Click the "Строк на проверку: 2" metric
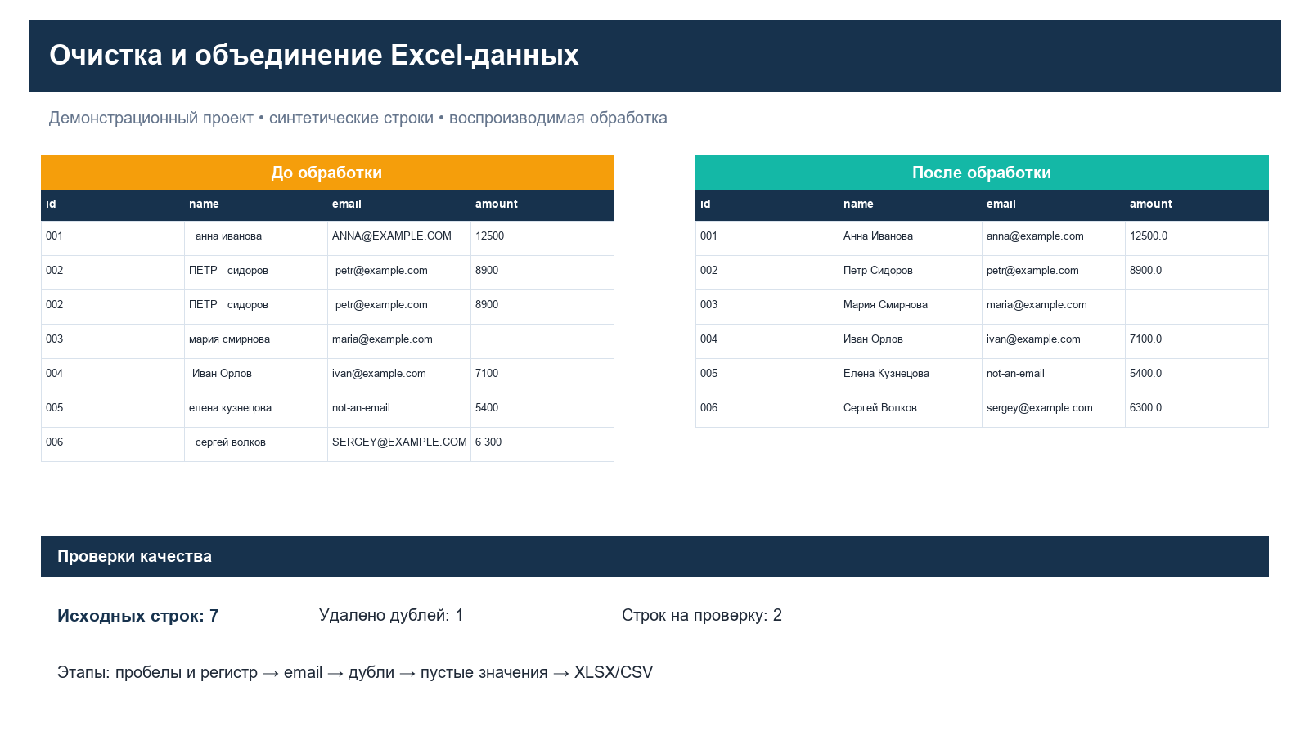The width and height of the screenshot is (1309, 736). tap(702, 615)
